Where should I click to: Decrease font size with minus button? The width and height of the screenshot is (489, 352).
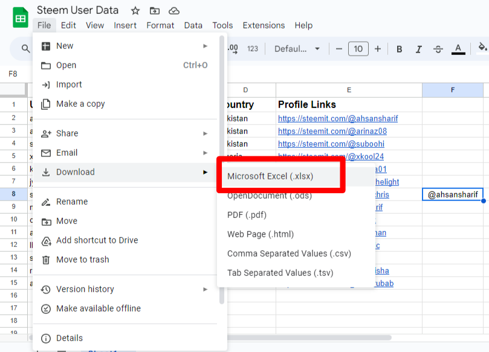click(339, 49)
